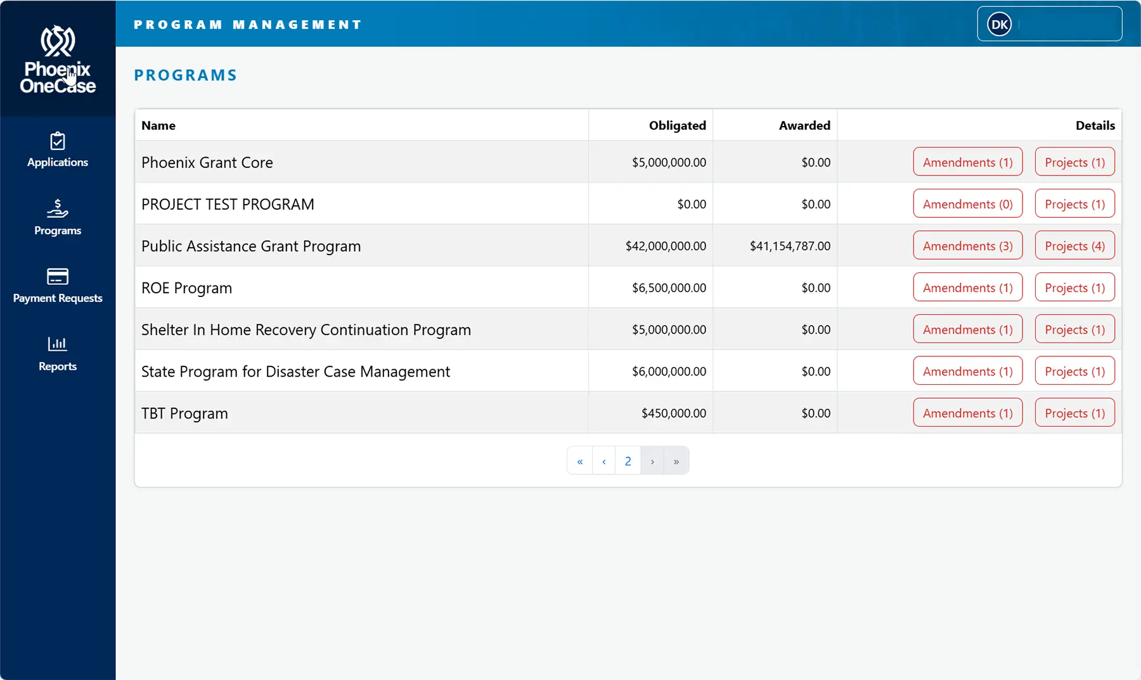1141x680 pixels.
Task: View Amendments (3) for Public Assistance Grant Program
Action: (x=967, y=246)
